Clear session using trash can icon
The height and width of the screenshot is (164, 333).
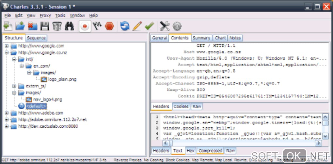click(x=57, y=26)
